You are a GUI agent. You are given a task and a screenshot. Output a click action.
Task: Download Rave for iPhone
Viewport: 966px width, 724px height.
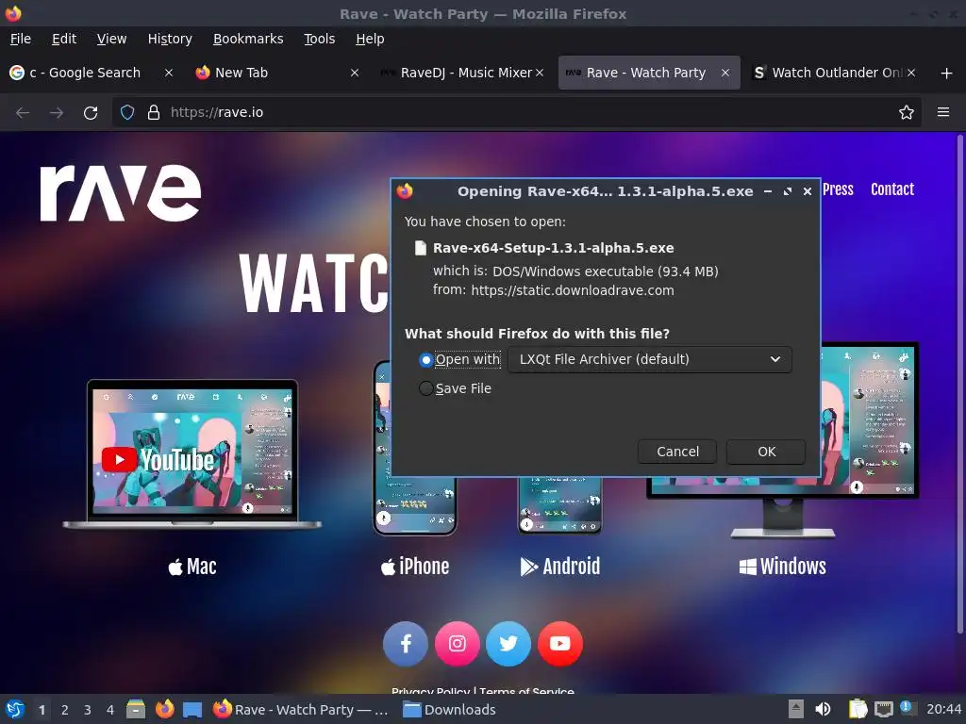pyautogui.click(x=415, y=567)
